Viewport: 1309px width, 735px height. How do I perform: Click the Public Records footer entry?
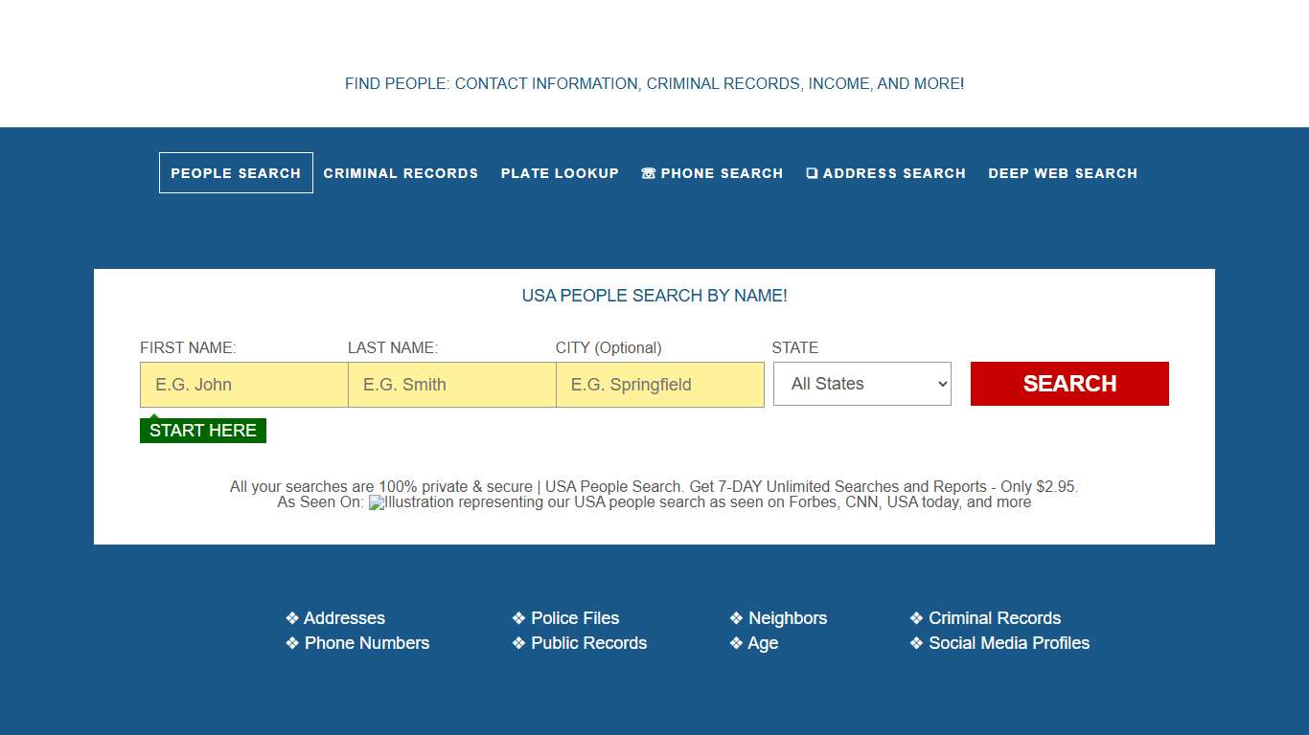pyautogui.click(x=588, y=643)
